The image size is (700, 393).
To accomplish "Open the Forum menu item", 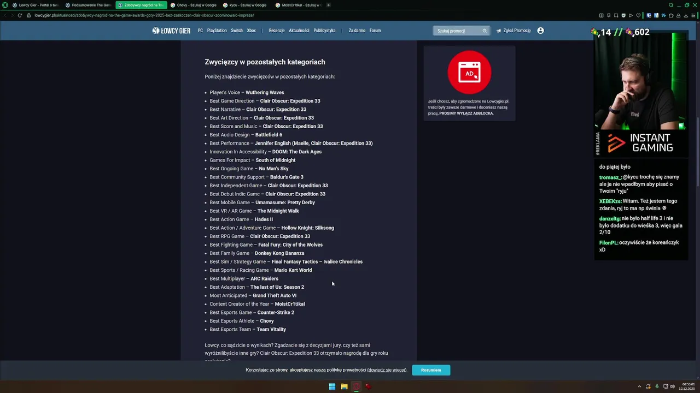I will click(375, 31).
